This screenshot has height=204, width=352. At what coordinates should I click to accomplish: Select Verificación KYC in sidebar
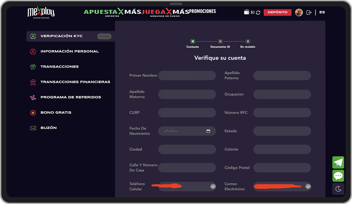[61, 36]
